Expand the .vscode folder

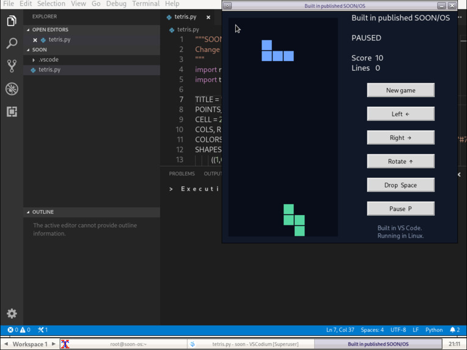[34, 60]
